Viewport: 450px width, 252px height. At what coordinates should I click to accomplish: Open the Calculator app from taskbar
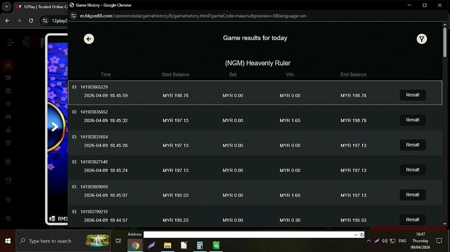200,245
